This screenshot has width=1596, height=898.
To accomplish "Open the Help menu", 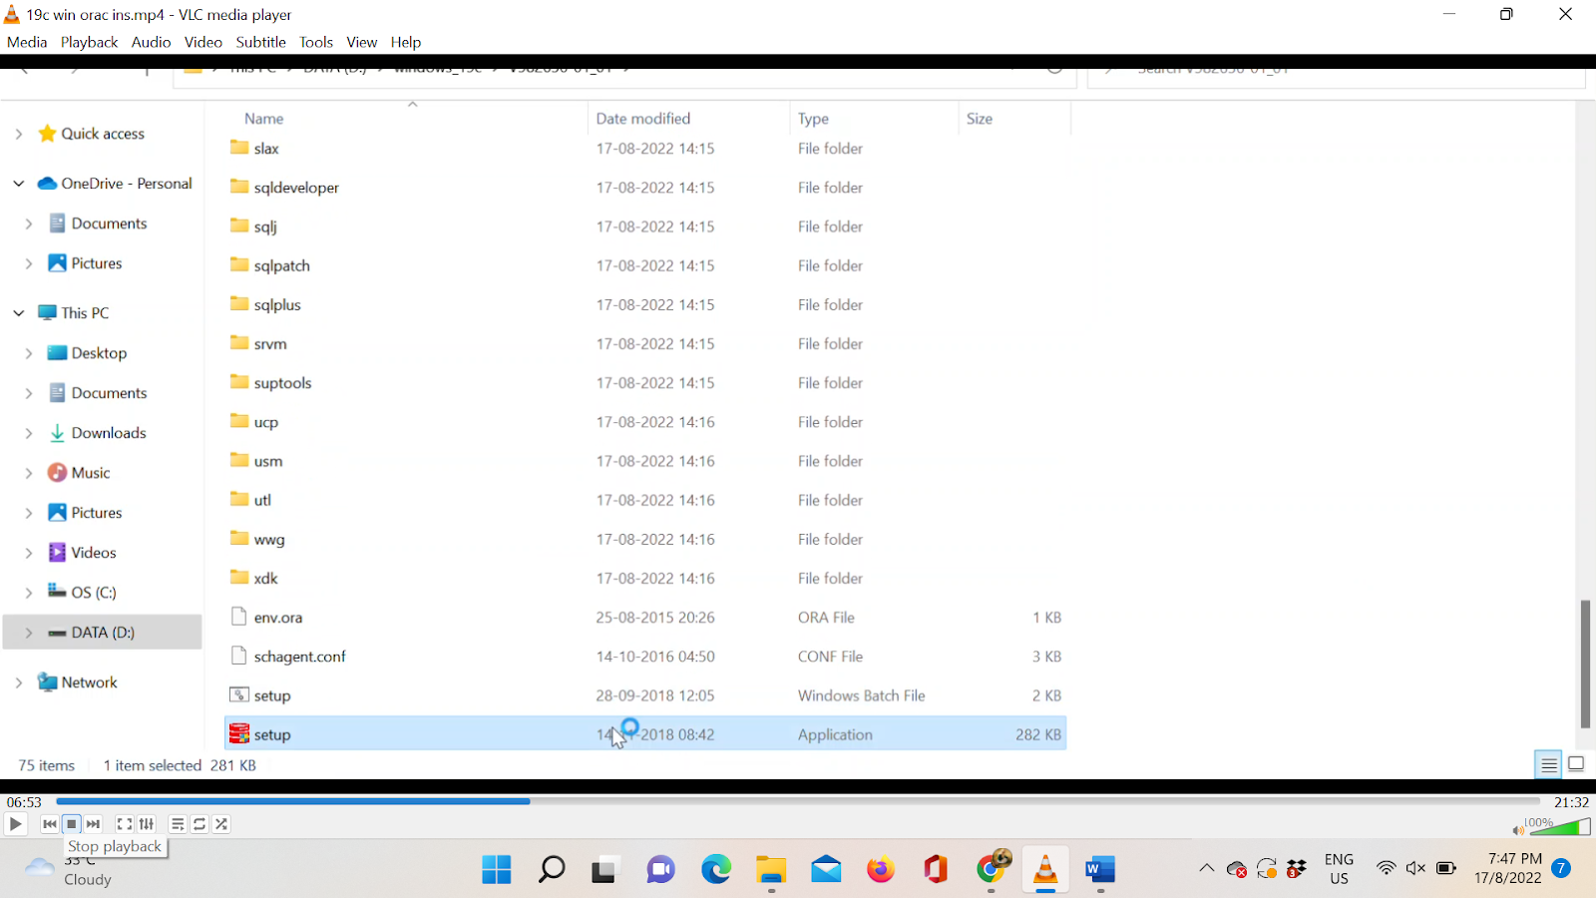I will click(x=406, y=42).
